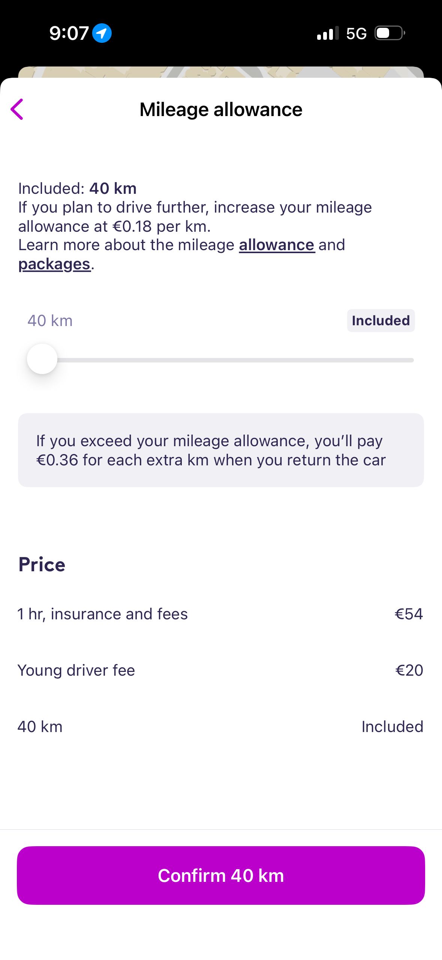Tap the 40 km Included price row
Image resolution: width=442 pixels, height=960 pixels.
pos(221,726)
